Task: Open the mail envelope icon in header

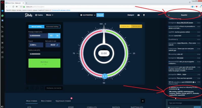Action: point(138,15)
